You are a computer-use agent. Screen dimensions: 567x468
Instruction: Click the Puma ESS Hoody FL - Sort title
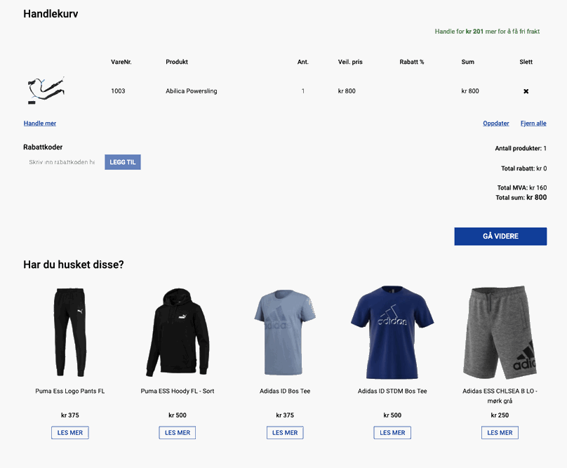[x=178, y=391]
